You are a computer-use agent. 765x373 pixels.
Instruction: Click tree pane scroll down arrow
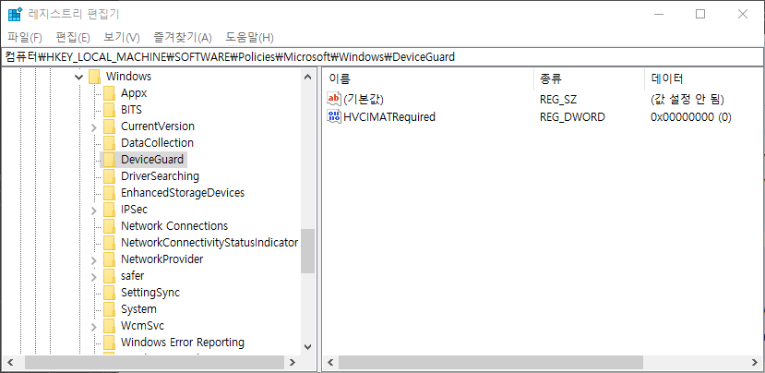tap(307, 346)
